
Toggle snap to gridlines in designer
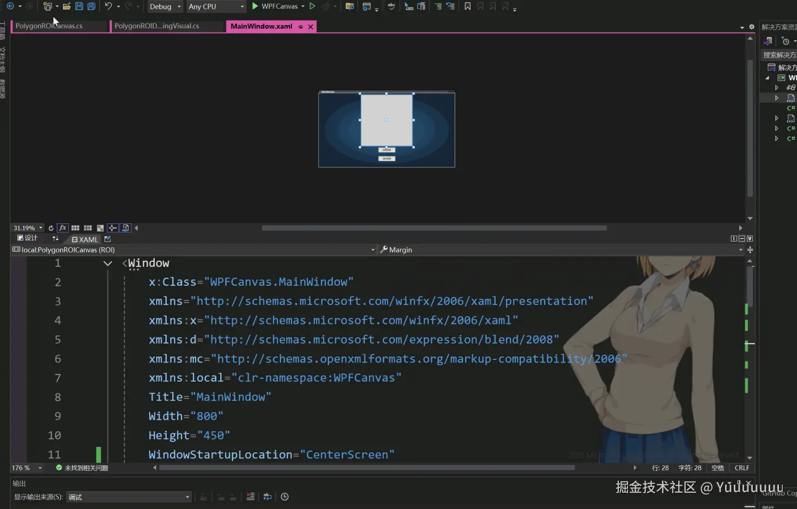click(x=88, y=228)
